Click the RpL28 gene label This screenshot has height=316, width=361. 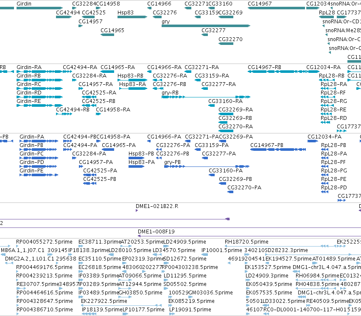click(x=327, y=13)
